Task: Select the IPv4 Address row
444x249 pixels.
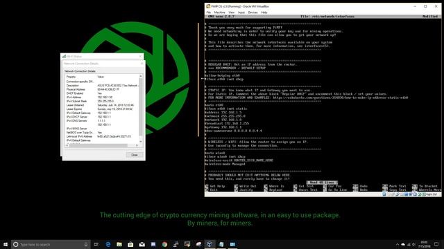Action: [x=102, y=97]
